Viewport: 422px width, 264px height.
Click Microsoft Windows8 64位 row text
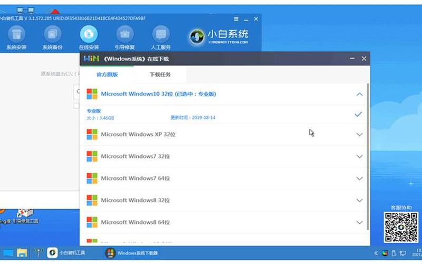[x=136, y=222]
